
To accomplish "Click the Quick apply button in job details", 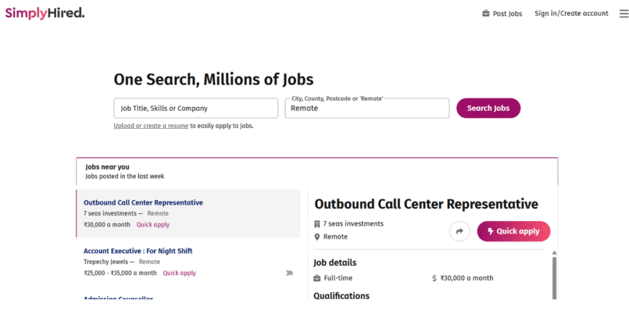I will click(514, 231).
